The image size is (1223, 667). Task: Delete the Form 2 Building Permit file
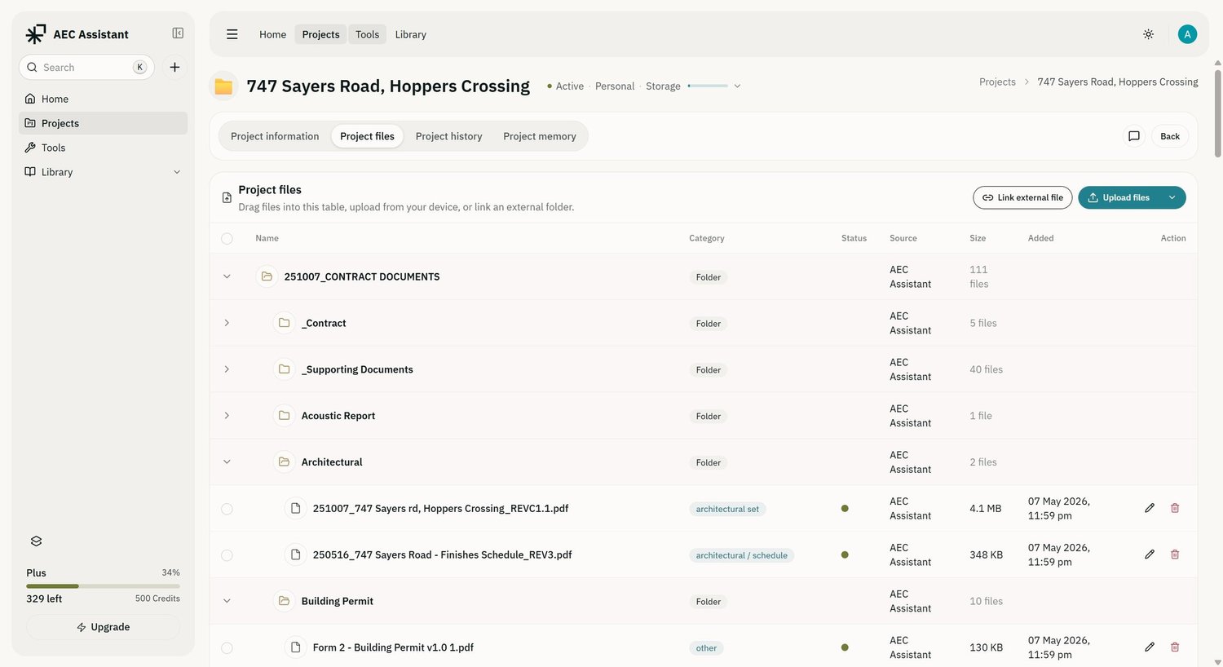(1175, 647)
